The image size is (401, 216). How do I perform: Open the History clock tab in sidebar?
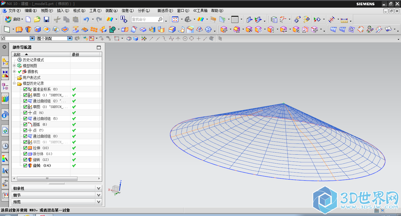click(x=5, y=146)
